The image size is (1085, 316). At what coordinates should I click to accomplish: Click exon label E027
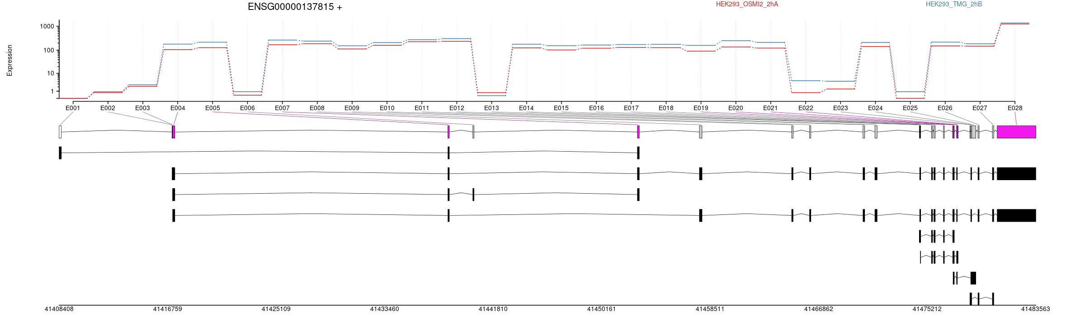[980, 108]
